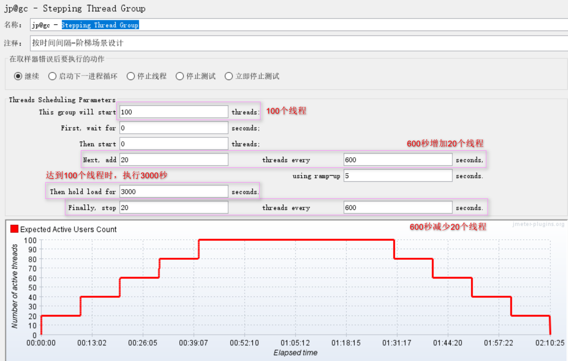Image resolution: width=568 pixels, height=361 pixels.
Task: Click the "Number of active threads" axis title
Action: [x=15, y=286]
